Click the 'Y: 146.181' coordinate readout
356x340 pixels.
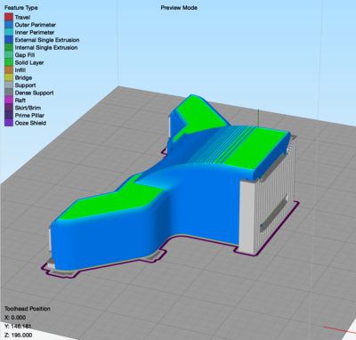pos(18,327)
